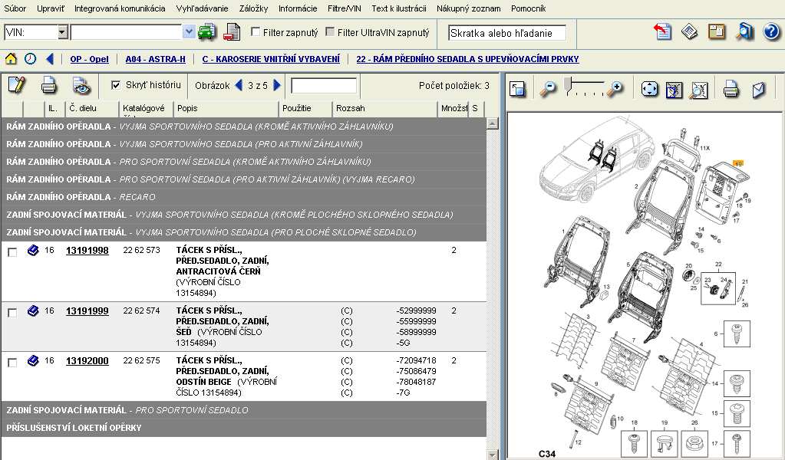Open the blue help question mark

click(771, 32)
